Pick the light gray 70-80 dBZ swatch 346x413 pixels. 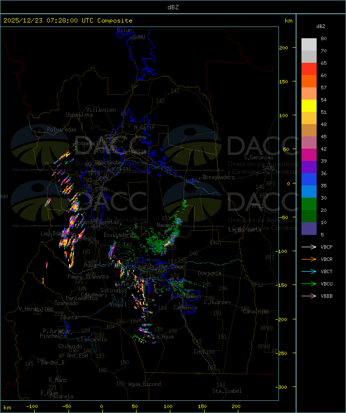coord(309,44)
